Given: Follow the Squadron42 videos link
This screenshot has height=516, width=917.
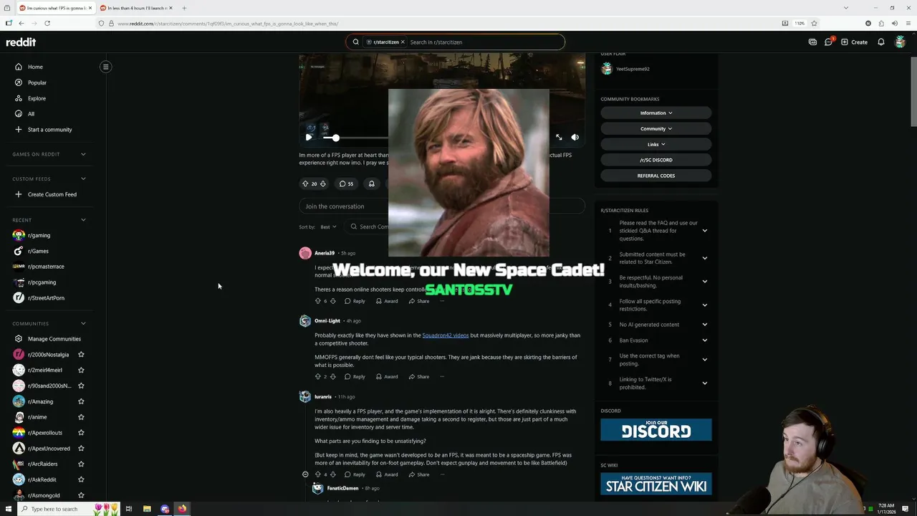Looking at the screenshot, I should coord(446,335).
